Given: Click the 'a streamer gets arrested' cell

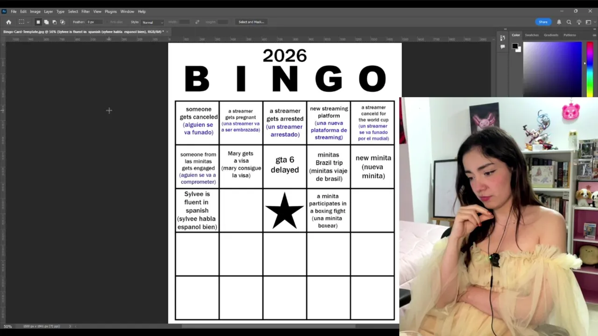Looking at the screenshot, I should [285, 122].
